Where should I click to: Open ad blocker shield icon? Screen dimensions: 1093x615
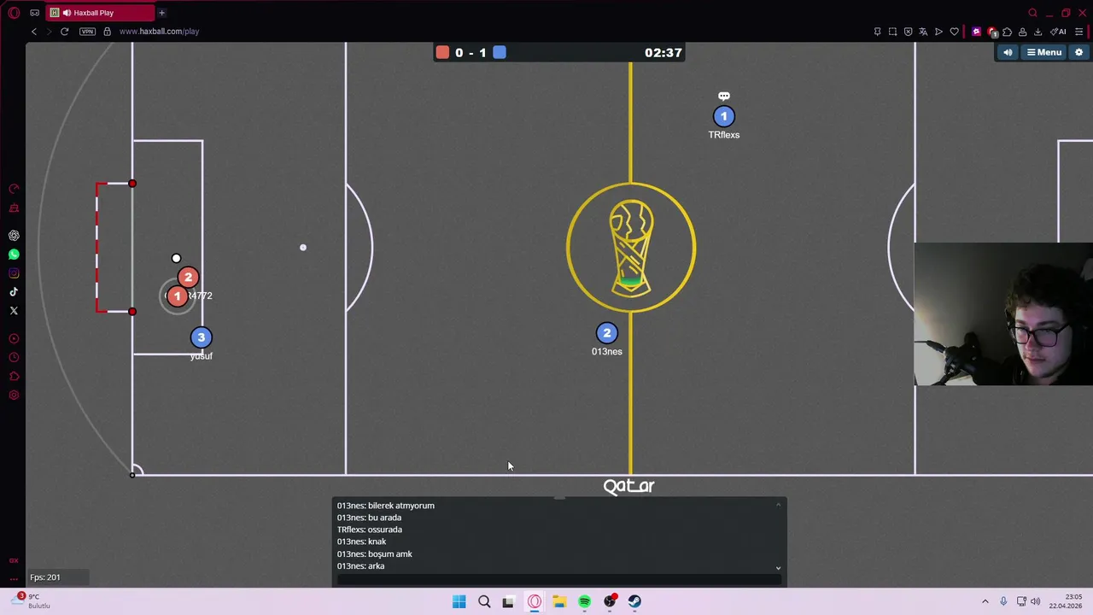point(908,32)
